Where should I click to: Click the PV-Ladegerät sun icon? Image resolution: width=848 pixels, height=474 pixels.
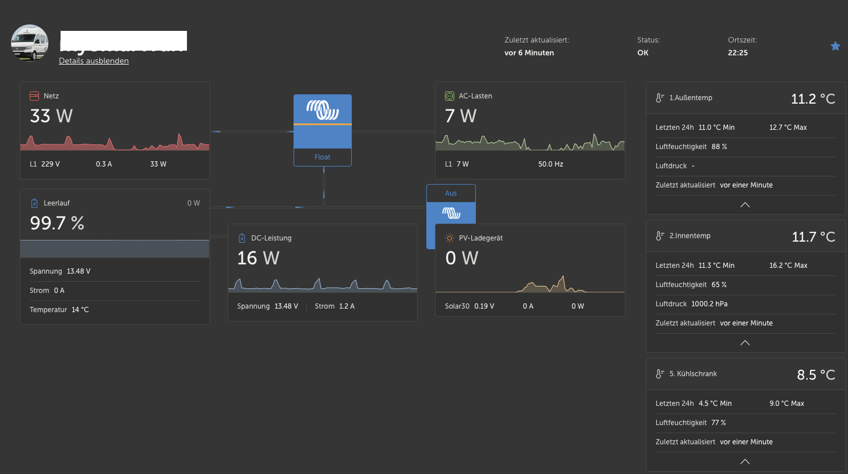[x=449, y=238]
